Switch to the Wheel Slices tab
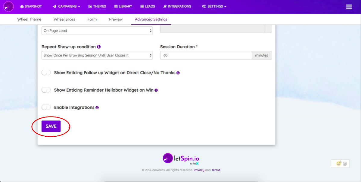 [x=64, y=19]
